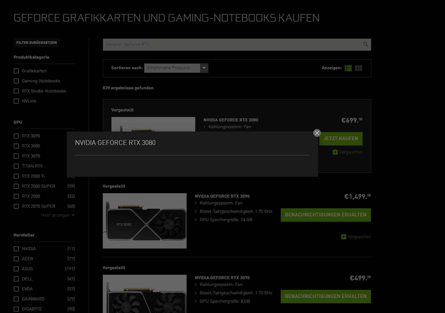445x313 pixels.
Task: Check the plain RTX 2080 filter option
Action: 16,196
